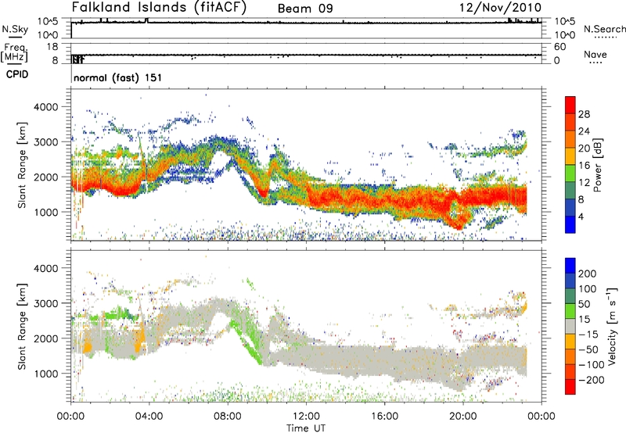Select 'normal (fast) 151' mode text
The image size is (626, 433).
click(118, 77)
